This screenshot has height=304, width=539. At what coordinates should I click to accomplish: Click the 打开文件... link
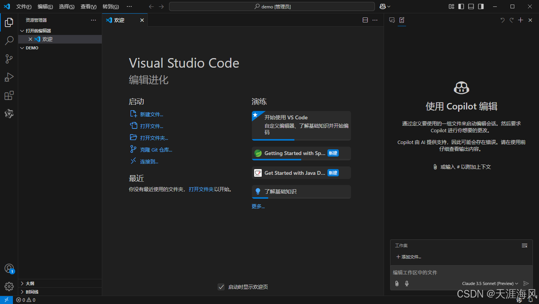(152, 126)
